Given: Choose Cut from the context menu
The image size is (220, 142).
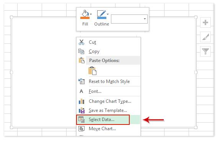Looking at the screenshot, I should (108, 42).
